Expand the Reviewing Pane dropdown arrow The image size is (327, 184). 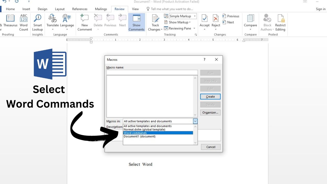194,28
